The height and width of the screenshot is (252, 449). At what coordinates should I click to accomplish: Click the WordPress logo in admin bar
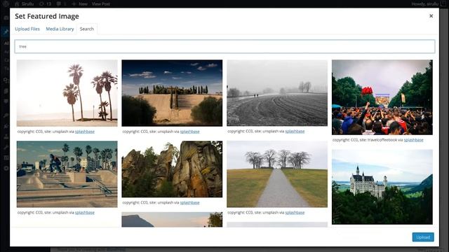[6, 3]
